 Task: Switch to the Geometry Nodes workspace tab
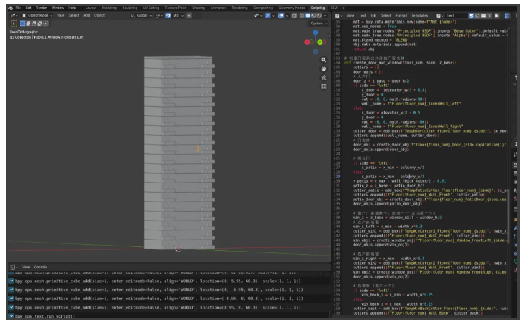(x=292, y=8)
